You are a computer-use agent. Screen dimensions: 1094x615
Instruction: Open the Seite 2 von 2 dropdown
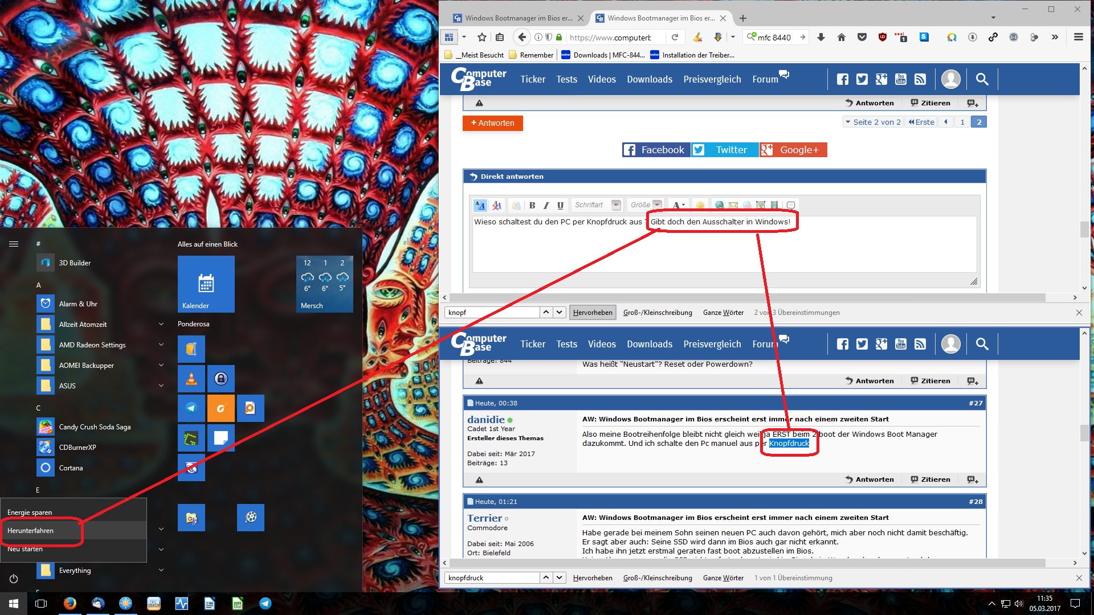(872, 122)
